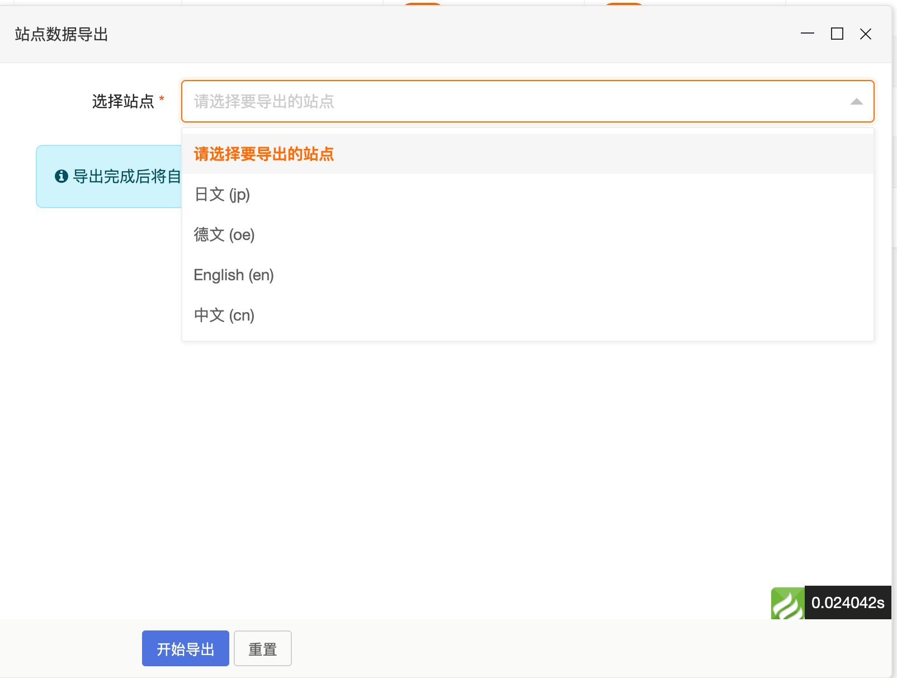Select 日文 (jp) from the dropdown list
Image resolution: width=897 pixels, height=678 pixels.
pos(221,195)
